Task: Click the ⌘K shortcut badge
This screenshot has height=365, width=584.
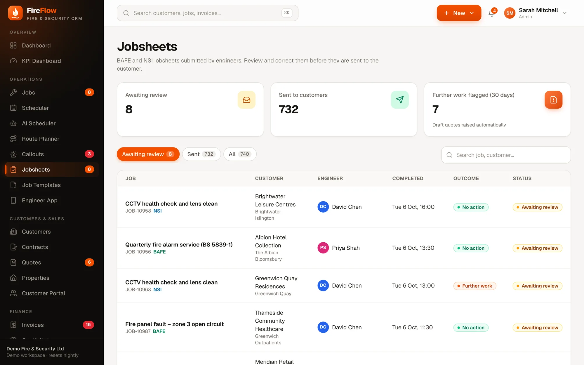Action: click(287, 13)
